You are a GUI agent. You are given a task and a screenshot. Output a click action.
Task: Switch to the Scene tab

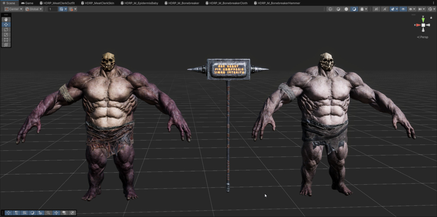[9, 3]
